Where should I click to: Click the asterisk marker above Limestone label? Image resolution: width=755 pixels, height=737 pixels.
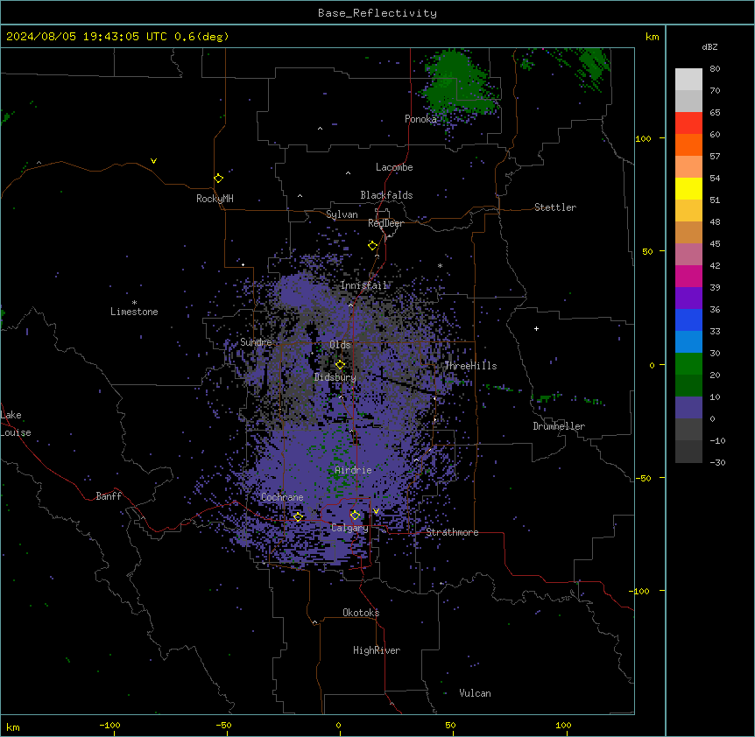click(x=134, y=302)
